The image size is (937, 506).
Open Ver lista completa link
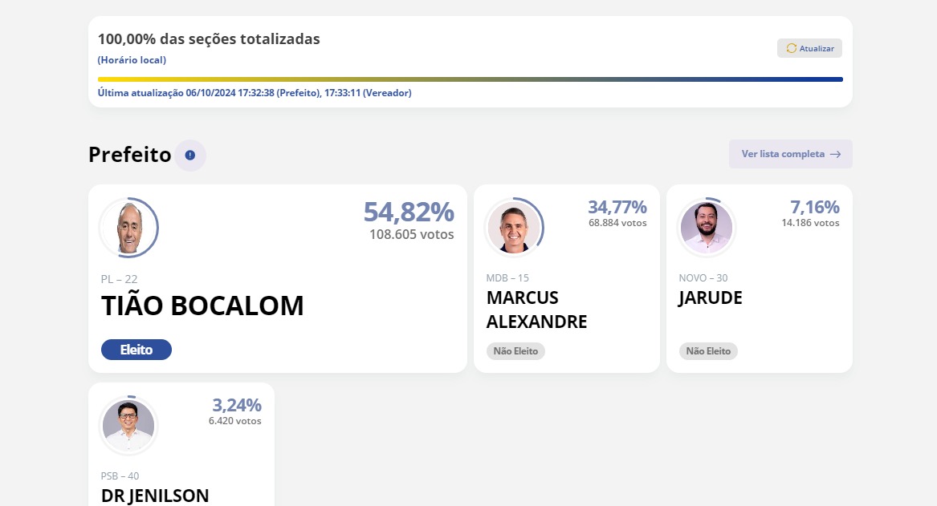791,154
